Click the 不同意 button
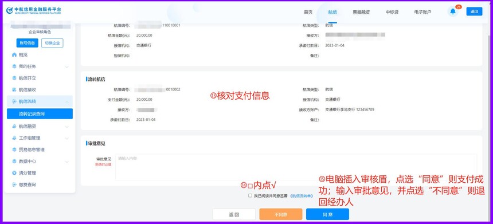 [281, 214]
